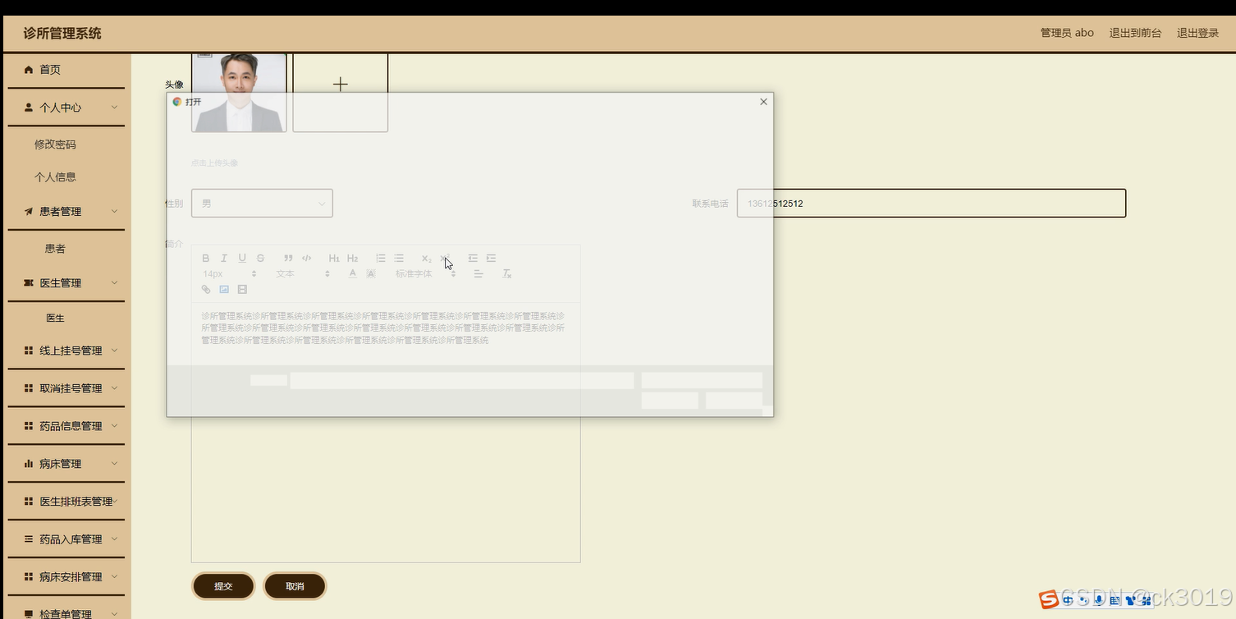The width and height of the screenshot is (1236, 619).
Task: Open the 标准字体 font family dropdown
Action: (x=425, y=273)
